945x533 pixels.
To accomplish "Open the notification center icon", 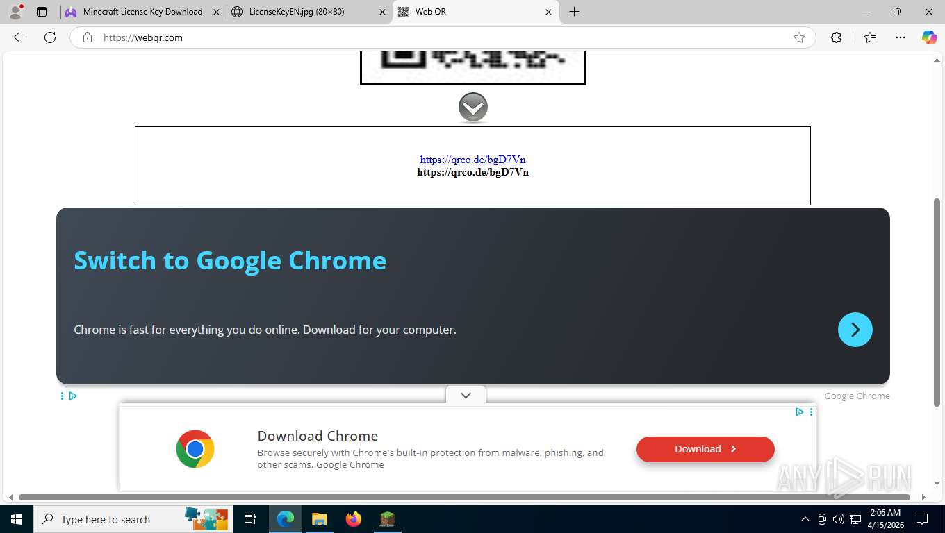I will coord(922,519).
